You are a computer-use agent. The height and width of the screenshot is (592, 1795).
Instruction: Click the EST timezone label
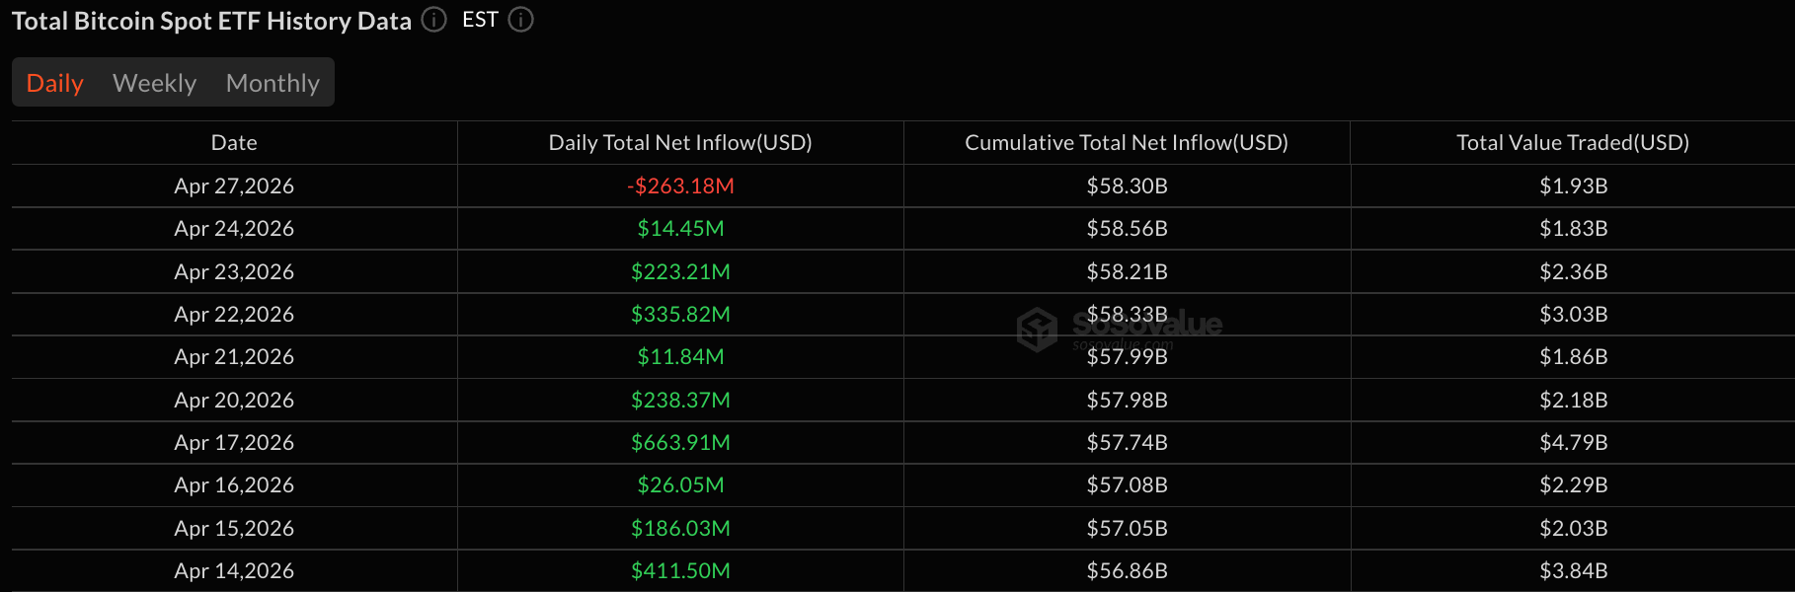click(x=479, y=20)
